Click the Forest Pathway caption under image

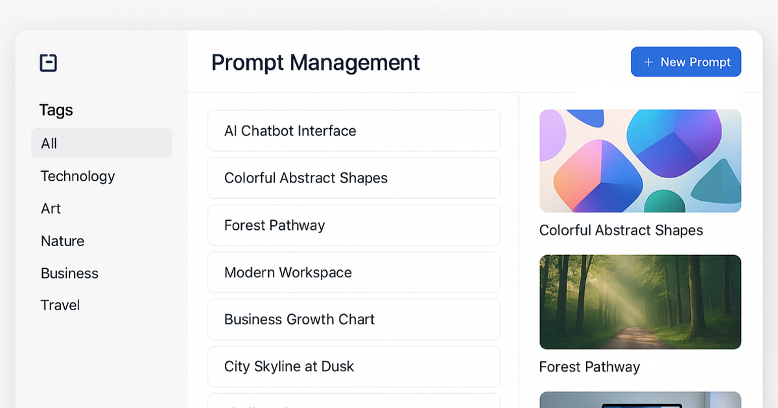[x=589, y=367]
